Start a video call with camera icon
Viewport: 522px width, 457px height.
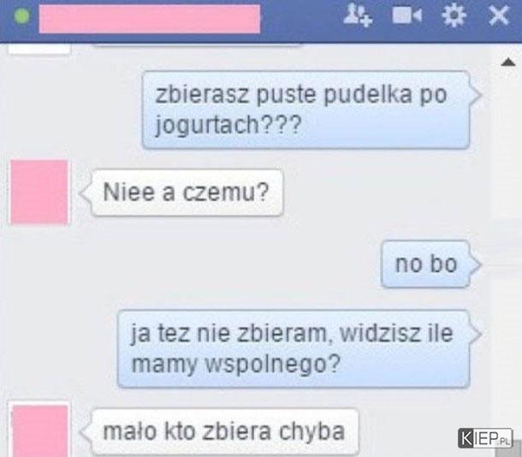point(406,15)
